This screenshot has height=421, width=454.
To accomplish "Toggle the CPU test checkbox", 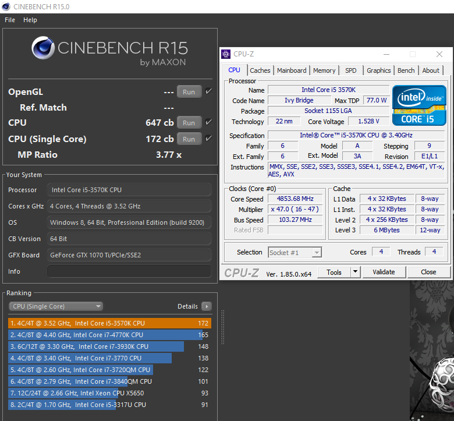I will pos(208,122).
